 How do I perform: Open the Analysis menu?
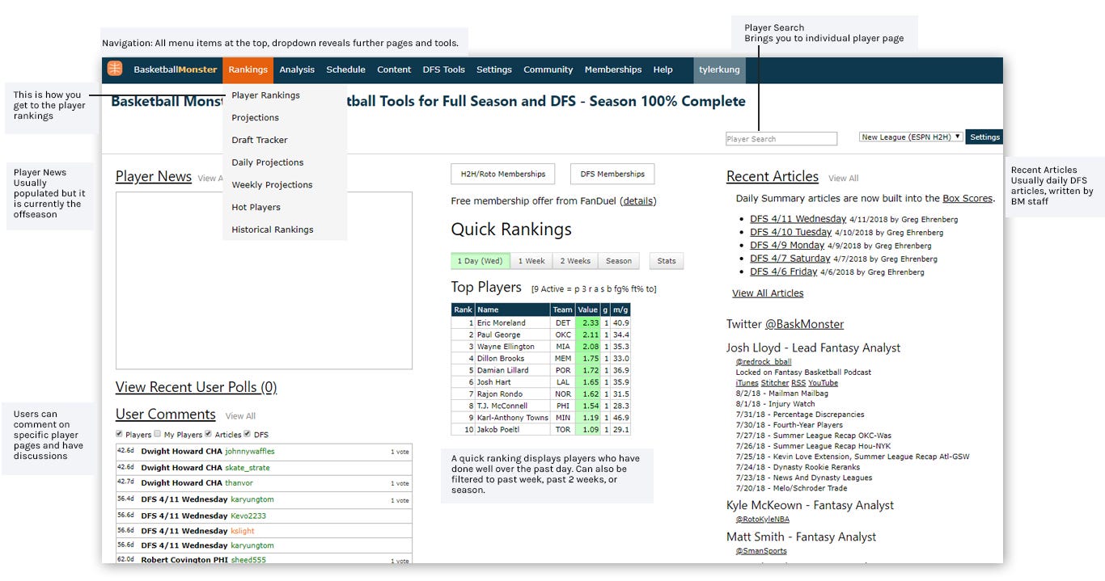tap(297, 69)
